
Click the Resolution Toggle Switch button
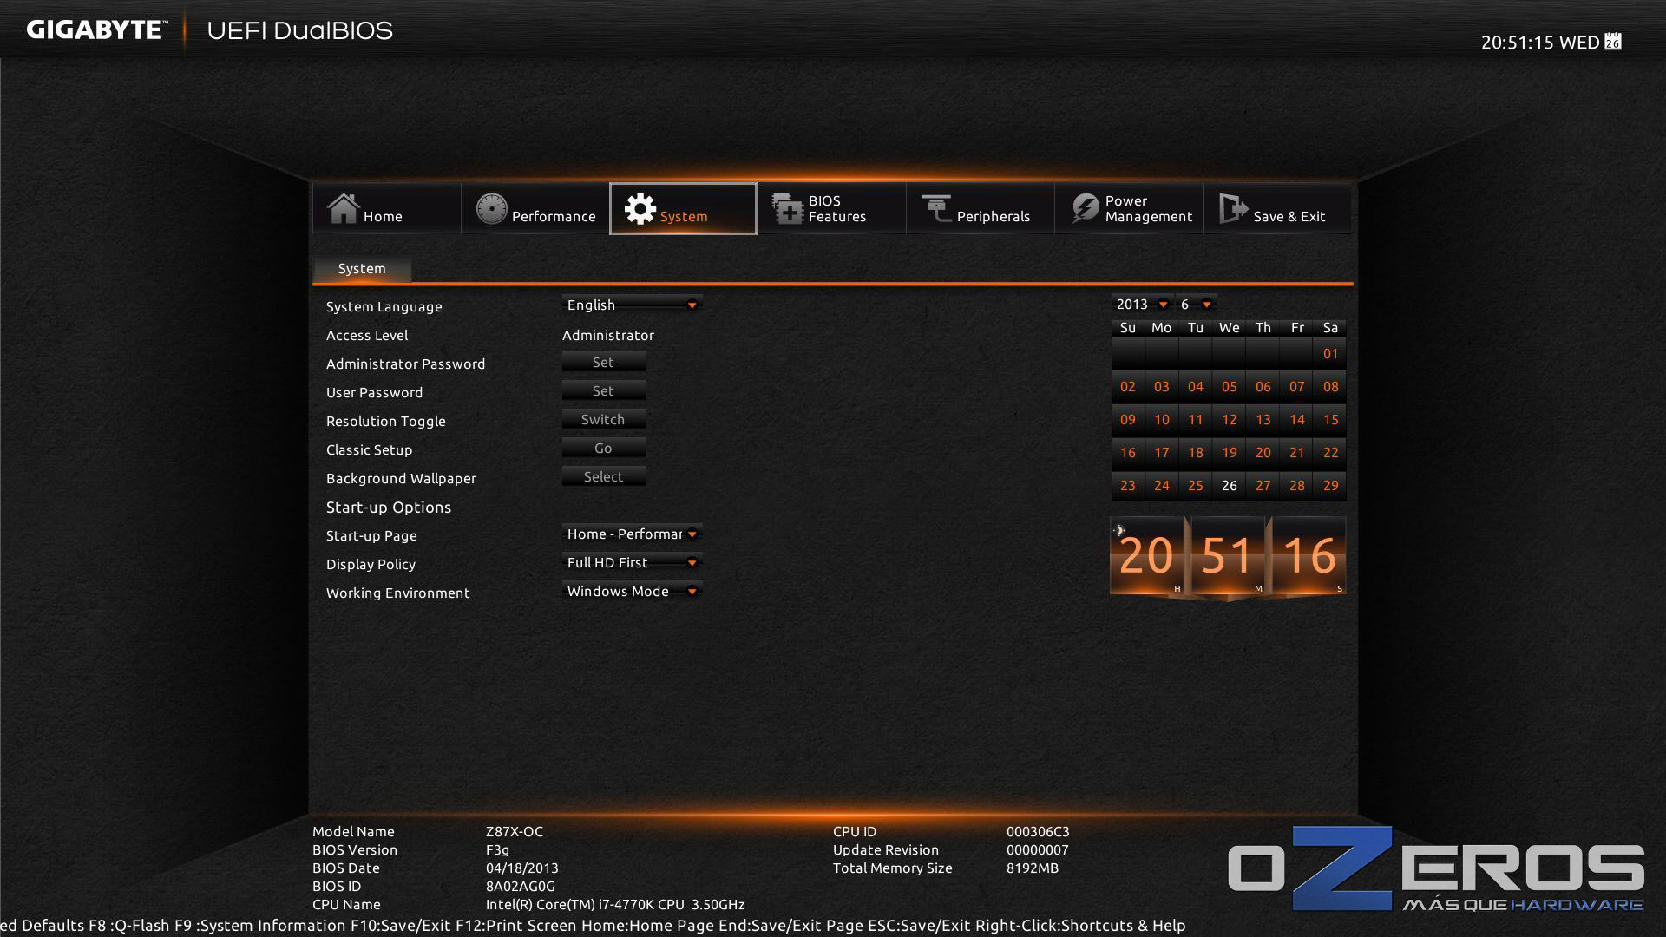[603, 419]
